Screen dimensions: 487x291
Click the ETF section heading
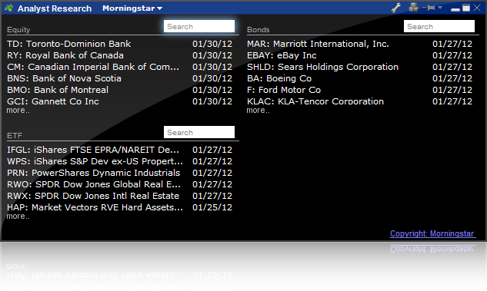click(15, 136)
